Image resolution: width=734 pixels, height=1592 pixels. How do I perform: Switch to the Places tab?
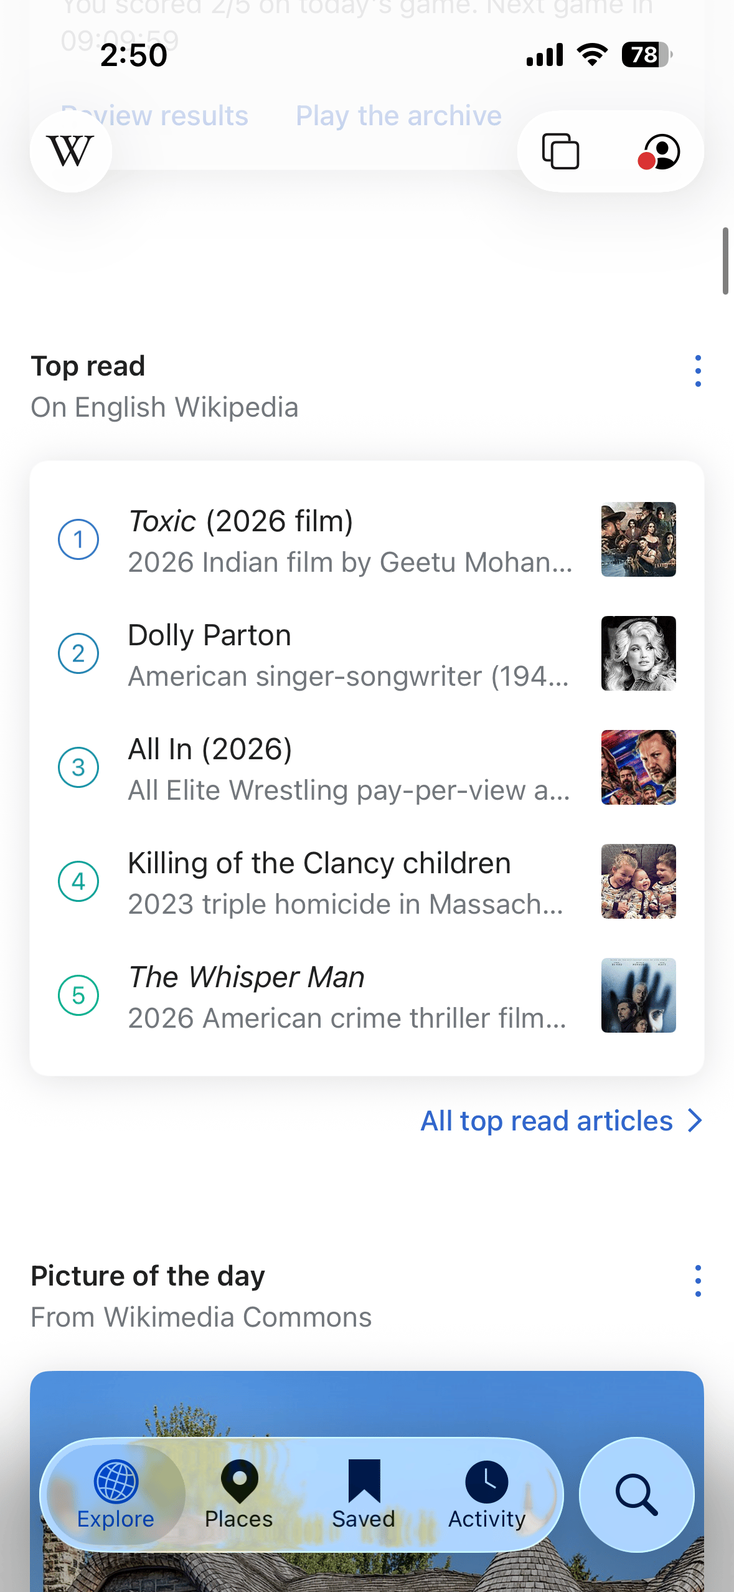click(239, 1494)
